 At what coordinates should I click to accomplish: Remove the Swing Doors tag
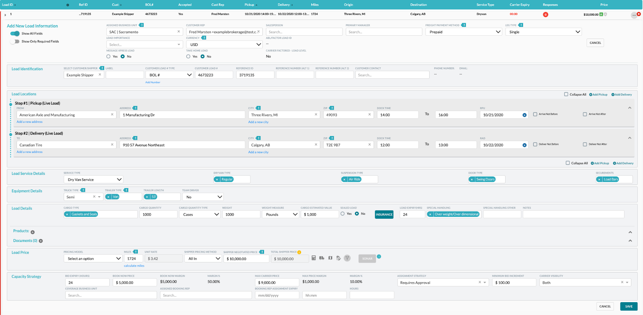click(x=472, y=179)
